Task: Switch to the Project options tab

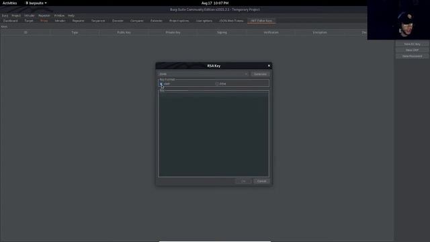Action: 179,21
